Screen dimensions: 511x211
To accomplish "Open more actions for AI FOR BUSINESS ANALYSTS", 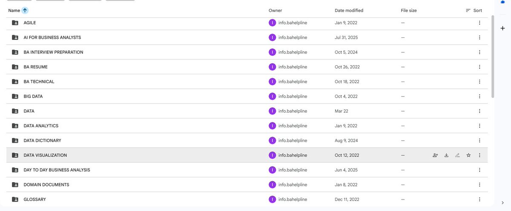I will pyautogui.click(x=479, y=37).
